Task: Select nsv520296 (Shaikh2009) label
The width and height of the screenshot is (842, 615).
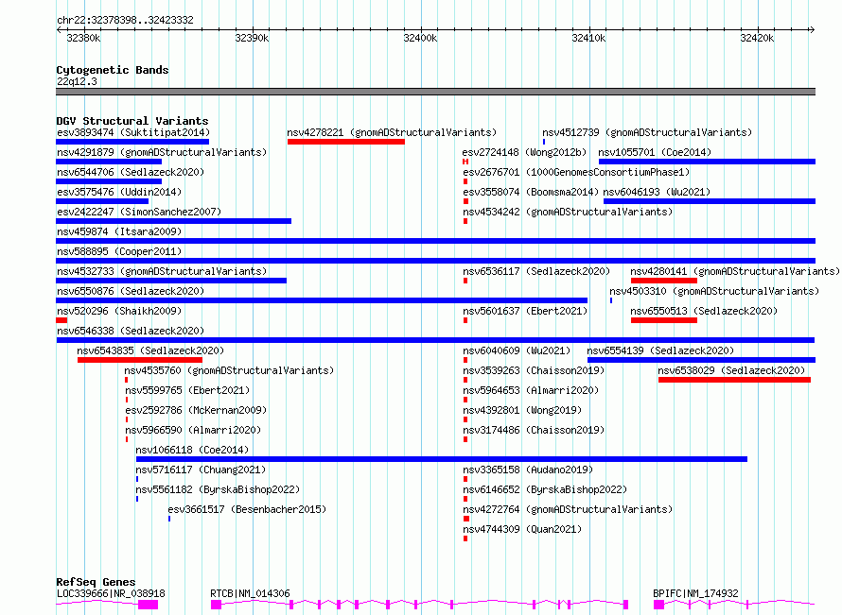Action: [x=119, y=311]
